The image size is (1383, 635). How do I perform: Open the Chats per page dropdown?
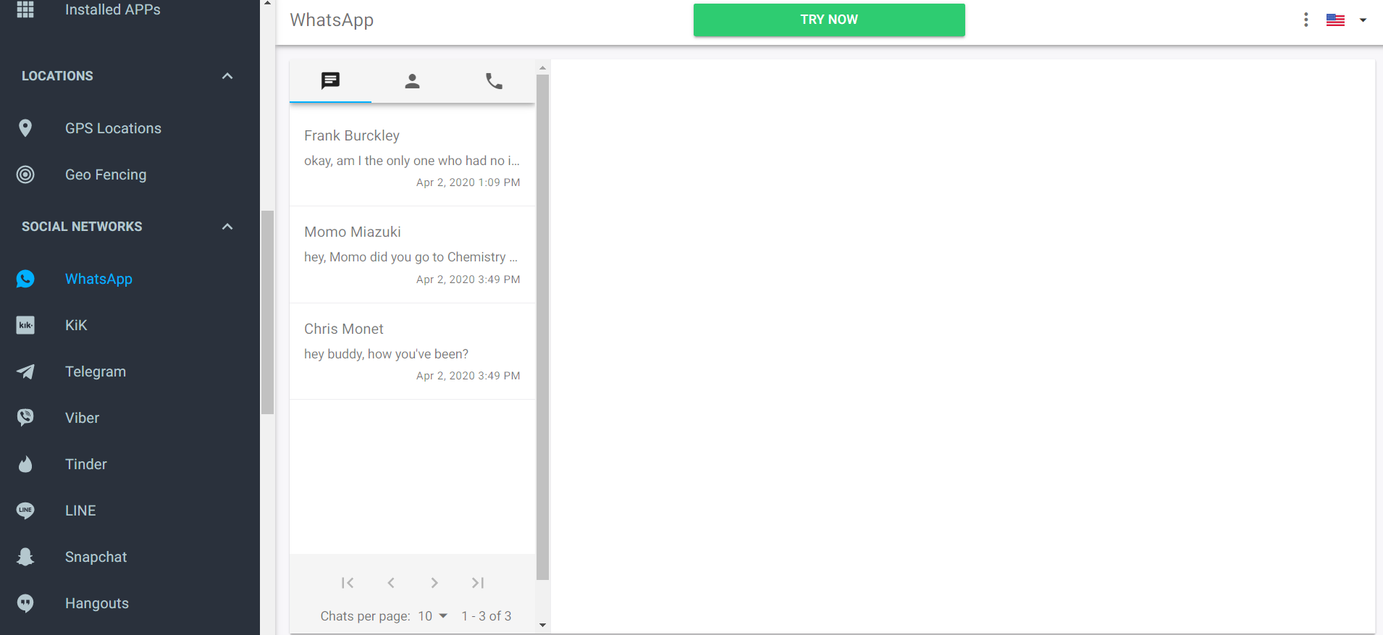(433, 616)
